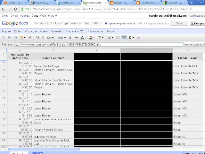Select row 42 header
This screenshot has width=205, height=154.
4,93
